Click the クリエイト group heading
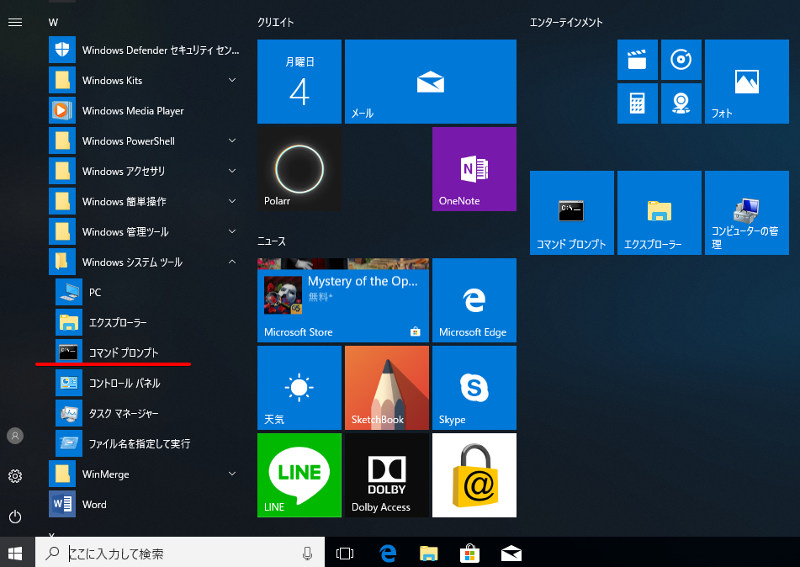The image size is (800, 567). pyautogui.click(x=276, y=23)
